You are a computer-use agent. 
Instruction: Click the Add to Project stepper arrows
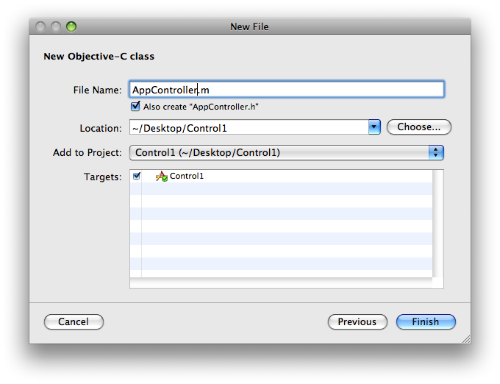(436, 152)
